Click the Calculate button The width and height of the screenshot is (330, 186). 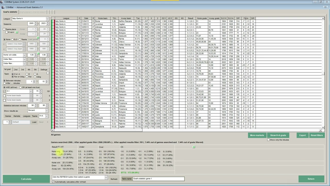(26, 179)
